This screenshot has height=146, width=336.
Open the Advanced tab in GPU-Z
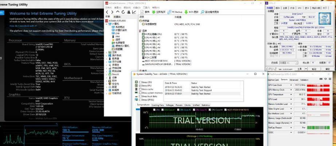pos(294,80)
